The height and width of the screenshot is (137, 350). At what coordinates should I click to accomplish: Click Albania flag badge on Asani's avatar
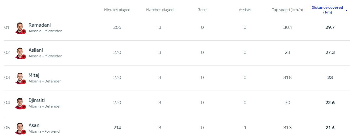[24, 132]
